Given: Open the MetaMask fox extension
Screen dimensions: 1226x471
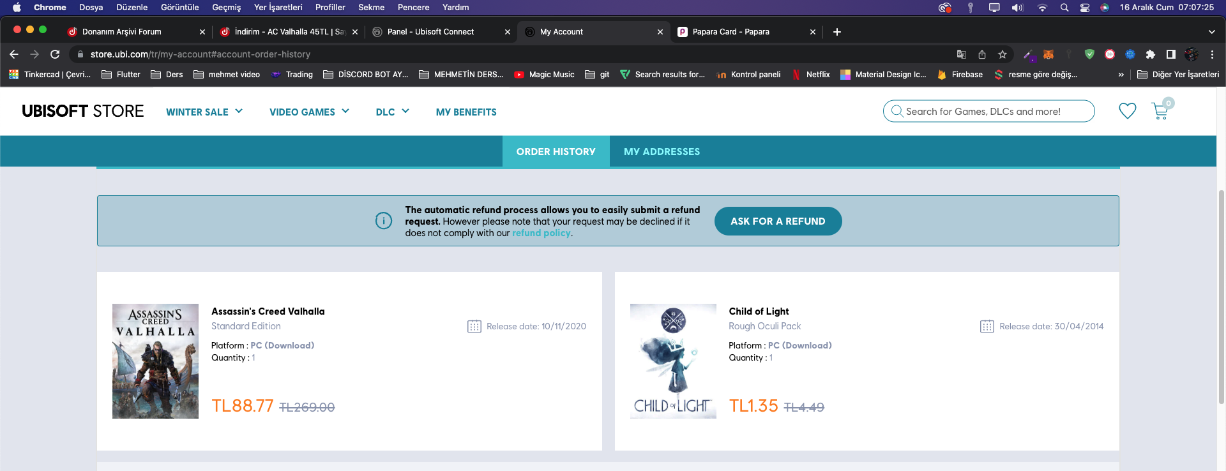Looking at the screenshot, I should click(1048, 54).
